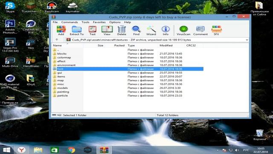Image resolution: width=273 pixels, height=154 pixels.
Task: Open the Favorites menu
Action: tap(99, 22)
